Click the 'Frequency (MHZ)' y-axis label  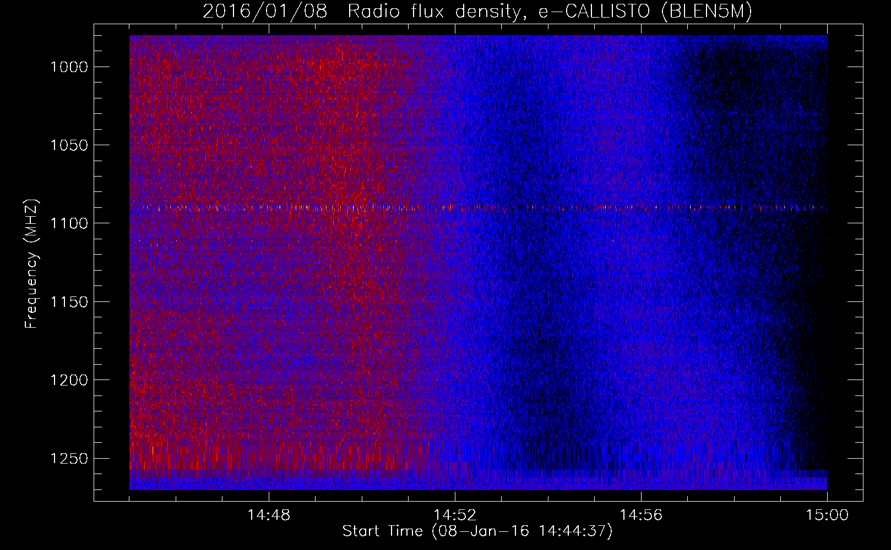pos(31,264)
